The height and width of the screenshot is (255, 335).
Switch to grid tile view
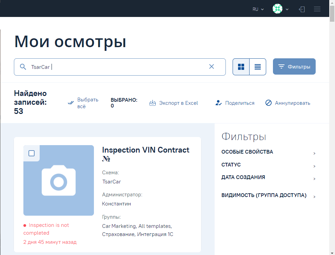pyautogui.click(x=241, y=67)
